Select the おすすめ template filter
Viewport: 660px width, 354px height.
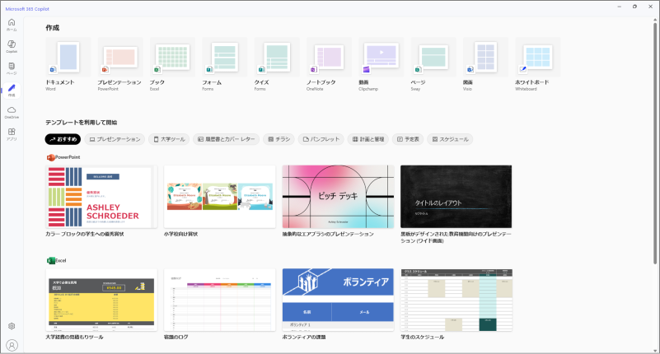(63, 139)
